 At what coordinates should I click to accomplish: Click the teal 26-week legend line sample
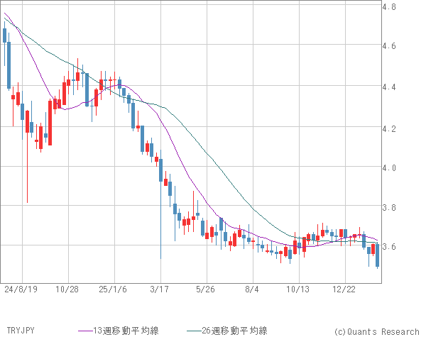194,331
